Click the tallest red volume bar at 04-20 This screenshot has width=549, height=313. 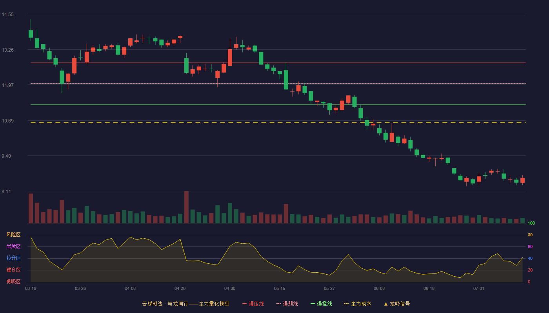(x=186, y=207)
